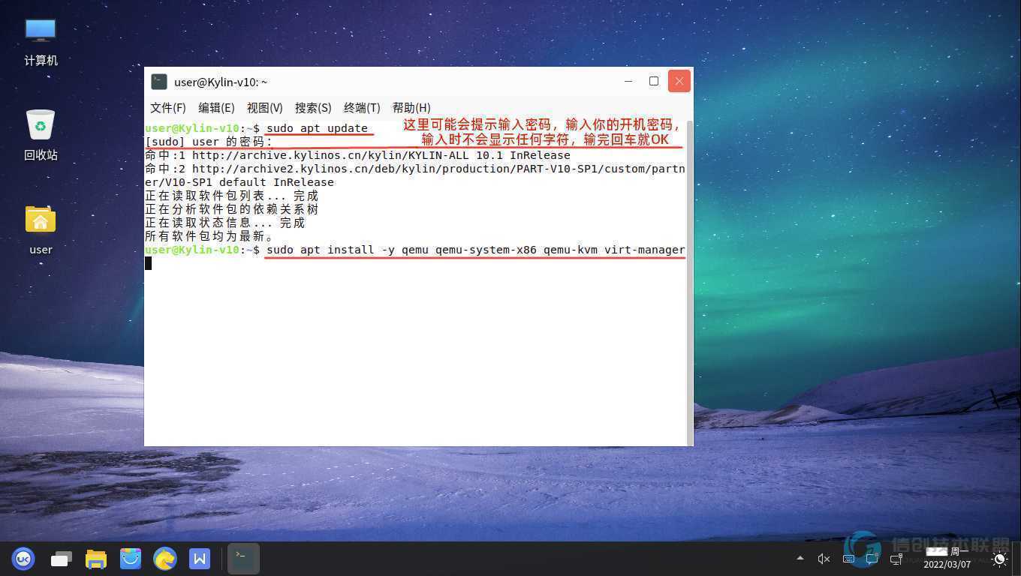Open the 编辑(E) menu
The width and height of the screenshot is (1021, 576).
coord(216,107)
